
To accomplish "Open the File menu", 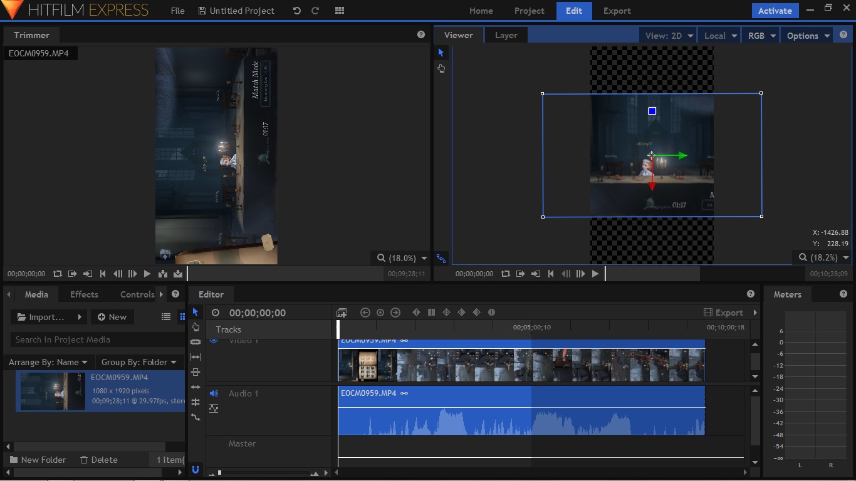I will [x=178, y=11].
